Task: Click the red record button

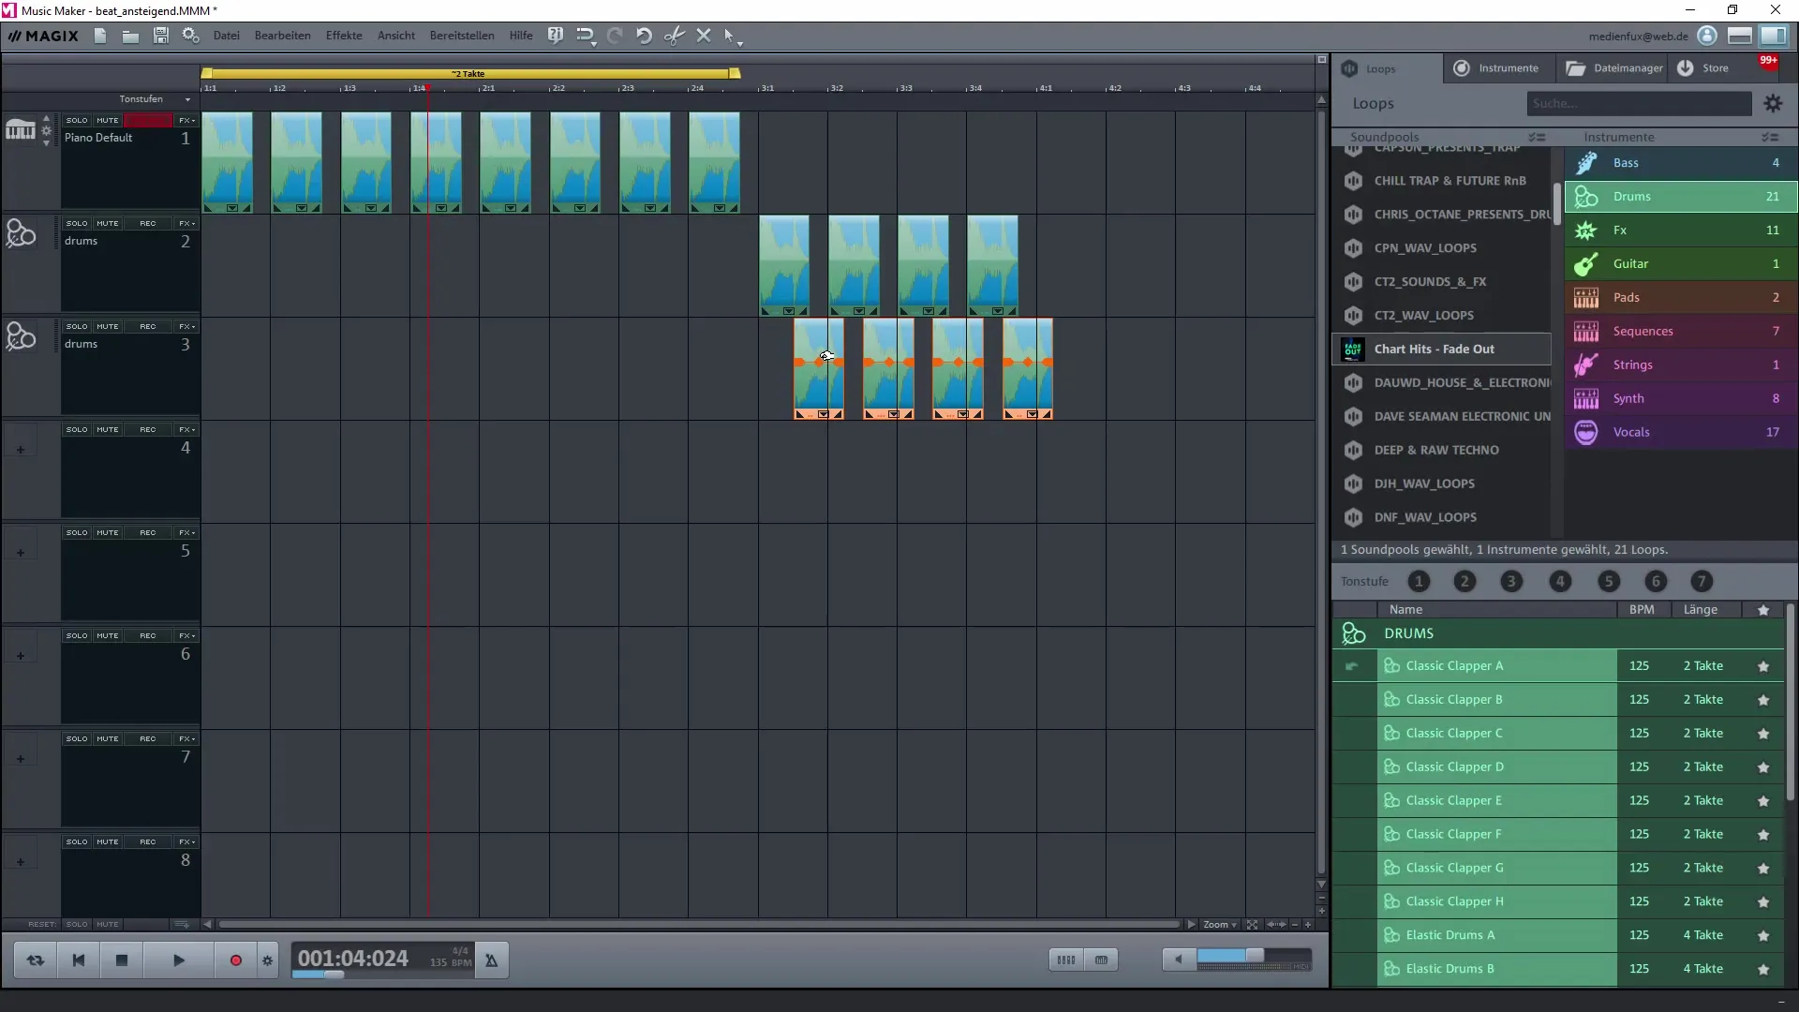Action: [235, 960]
